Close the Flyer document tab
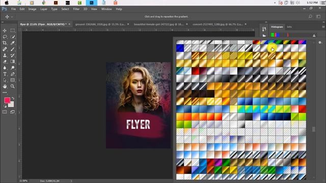The width and height of the screenshot is (326, 183). [x=69, y=24]
